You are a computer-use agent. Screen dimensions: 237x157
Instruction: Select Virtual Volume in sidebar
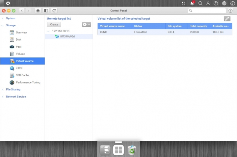click(22, 61)
